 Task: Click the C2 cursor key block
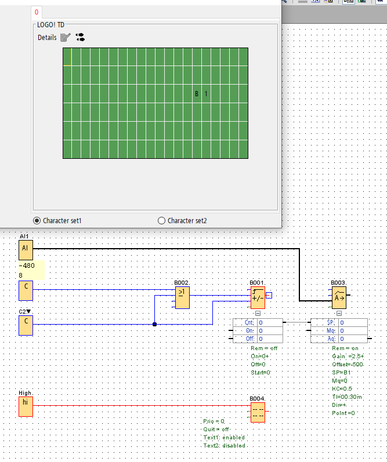click(26, 325)
